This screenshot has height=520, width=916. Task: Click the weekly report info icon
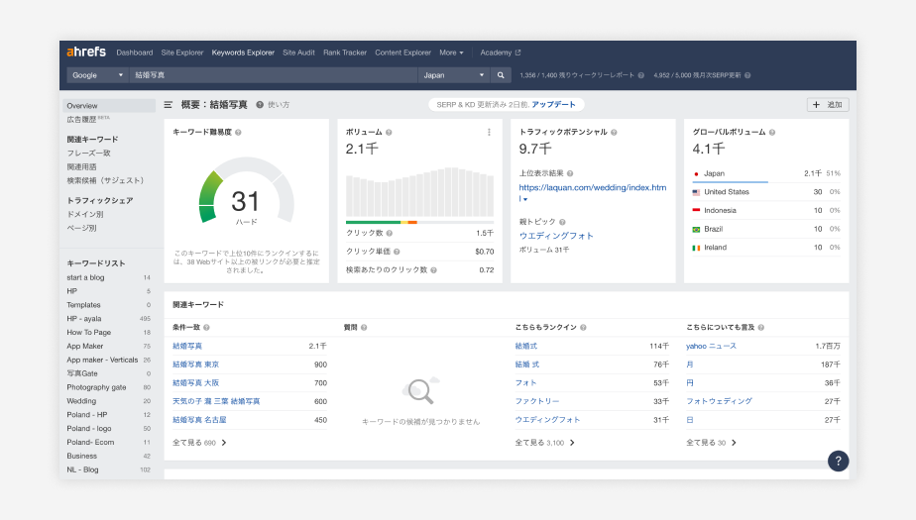640,75
